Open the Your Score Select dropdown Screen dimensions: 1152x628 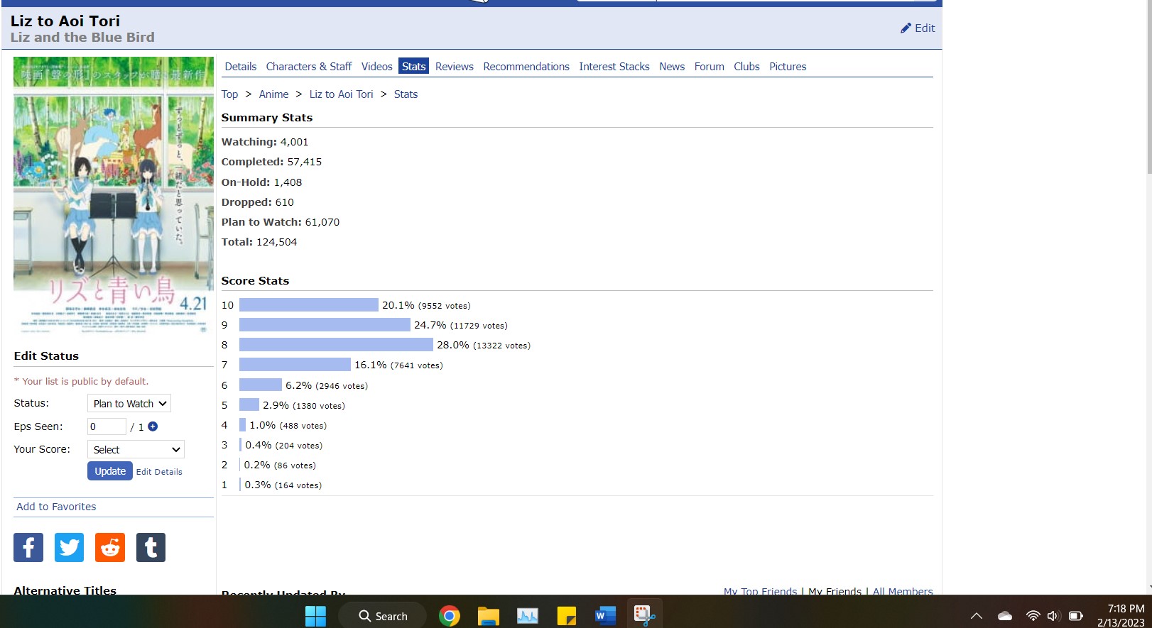tap(136, 450)
